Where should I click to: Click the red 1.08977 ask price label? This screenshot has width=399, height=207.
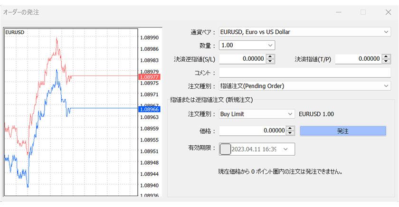tap(149, 77)
